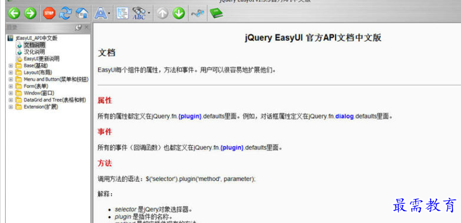The height and width of the screenshot is (223, 461).
Task: Select the Base(基础) tree label
Action: pyautogui.click(x=36, y=66)
